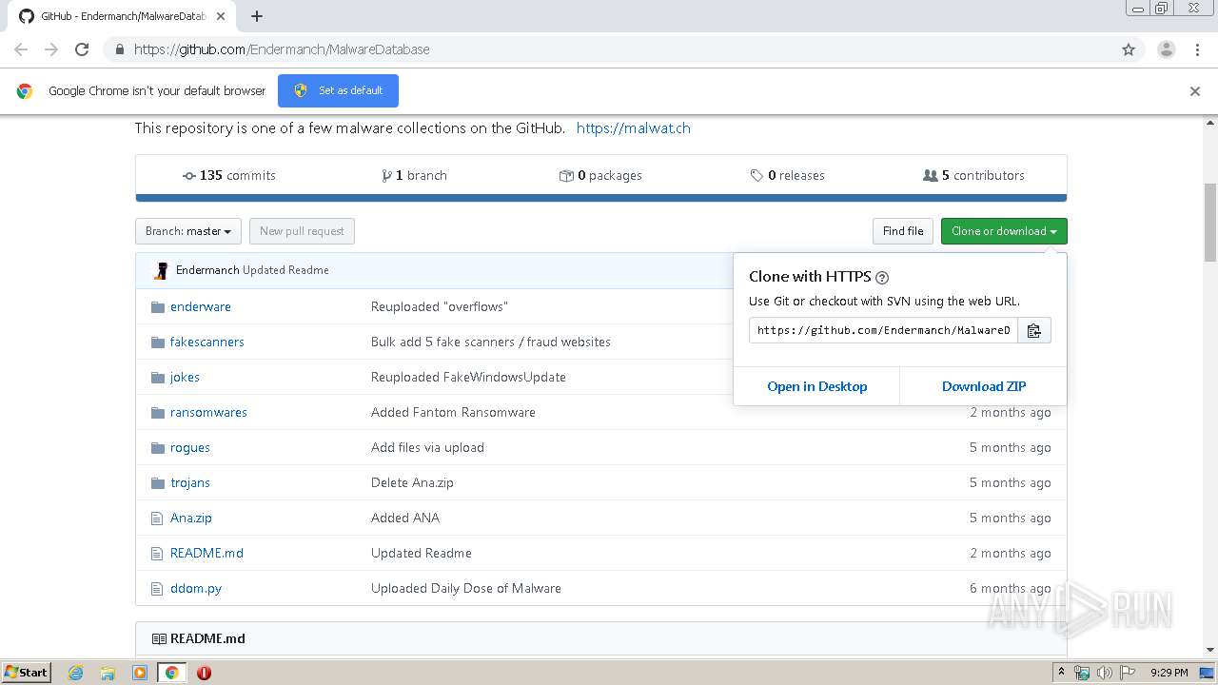The image size is (1218, 685).
Task: Click the New pull request button
Action: click(302, 231)
